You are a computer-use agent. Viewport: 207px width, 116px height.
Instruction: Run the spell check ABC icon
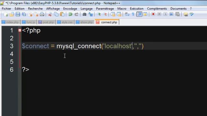pos(192,14)
